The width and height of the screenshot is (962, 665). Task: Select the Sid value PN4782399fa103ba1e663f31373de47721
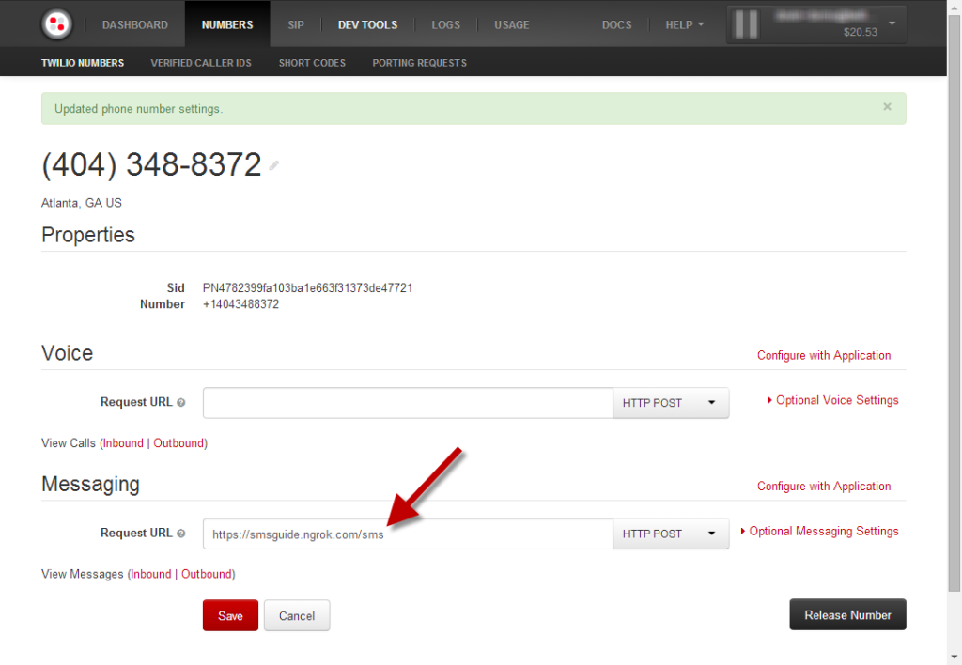(x=307, y=287)
